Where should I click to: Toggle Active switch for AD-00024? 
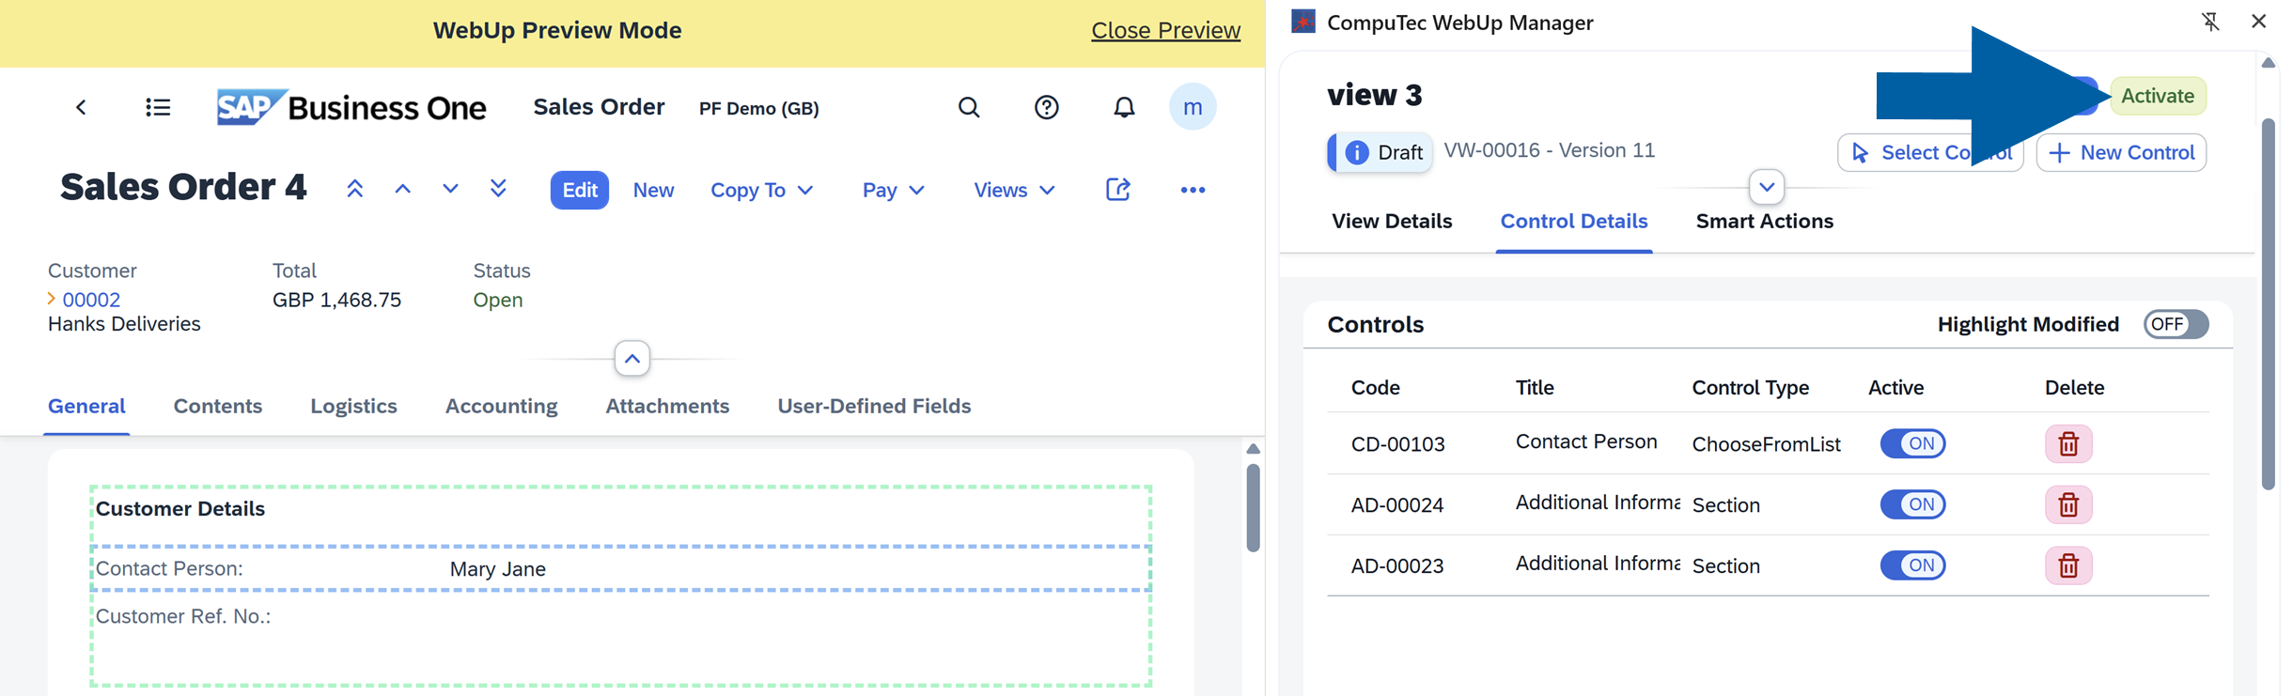pyautogui.click(x=1912, y=504)
